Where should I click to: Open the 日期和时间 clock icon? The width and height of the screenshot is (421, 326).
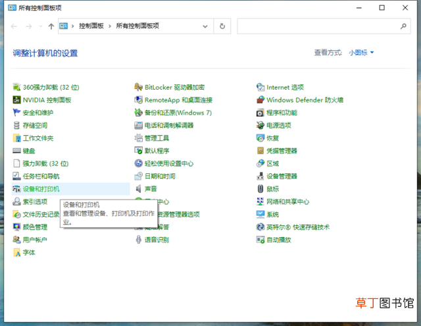[138, 176]
